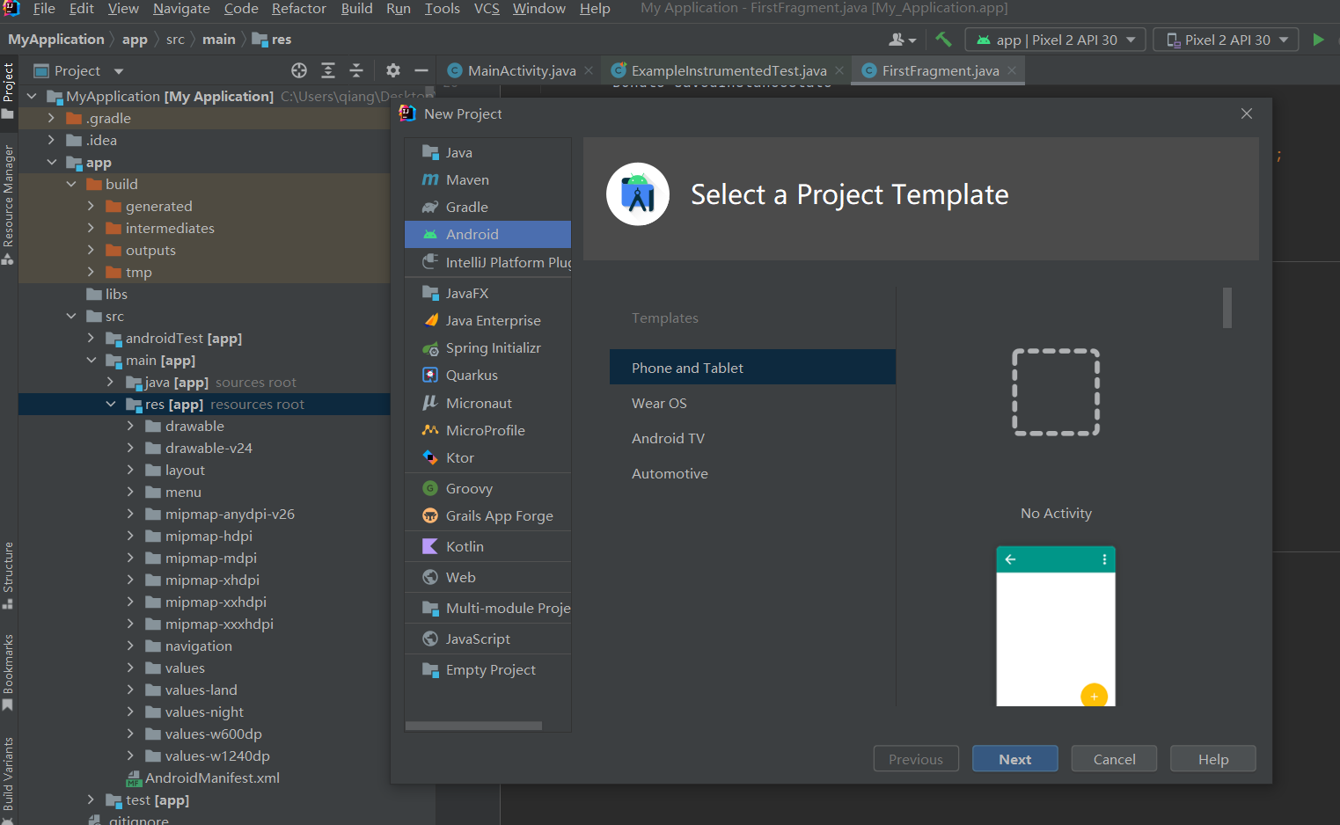1340x825 pixels.
Task: Open Resource Manager side panel
Action: pyautogui.click(x=8, y=204)
